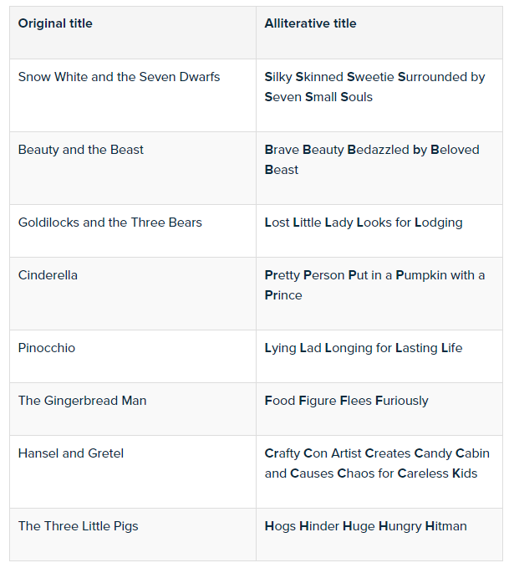This screenshot has width=514, height=568.
Task: Select the 'Hansel and Gretel' cell
Action: coord(71,453)
